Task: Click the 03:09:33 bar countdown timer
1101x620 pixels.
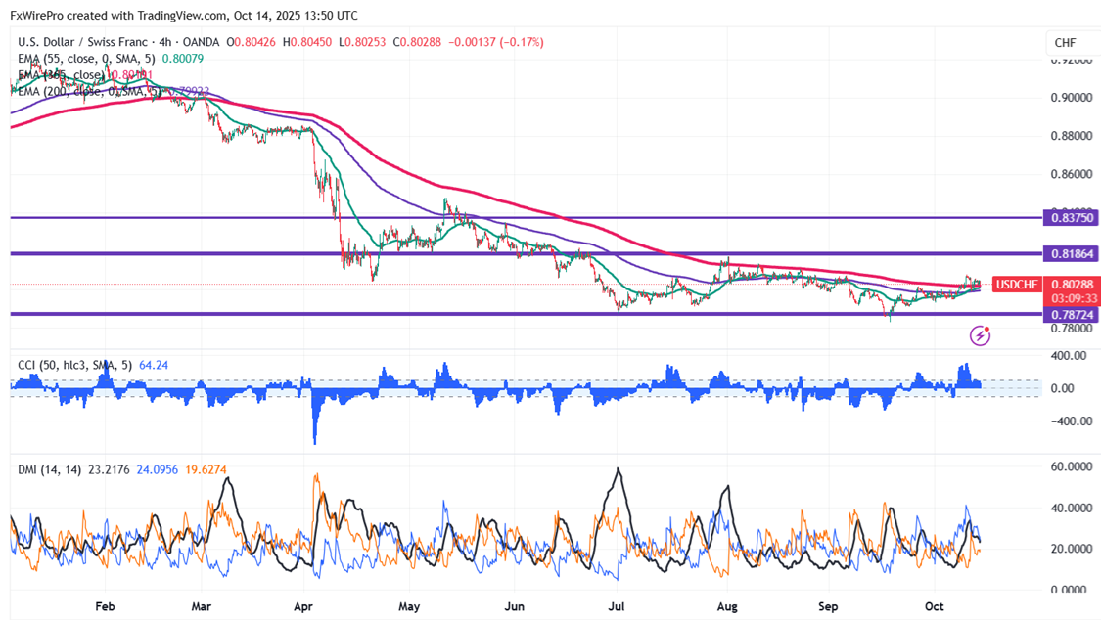Action: (x=1075, y=299)
